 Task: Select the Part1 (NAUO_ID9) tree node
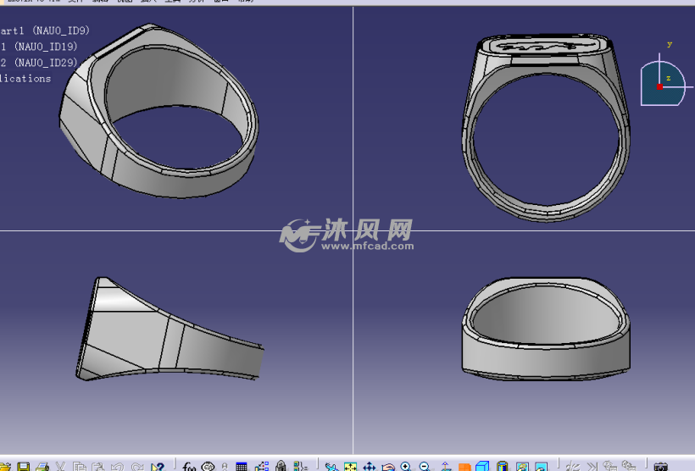pos(47,30)
